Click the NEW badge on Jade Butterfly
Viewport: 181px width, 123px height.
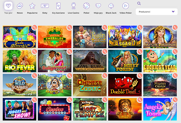[x=34, y=28]
